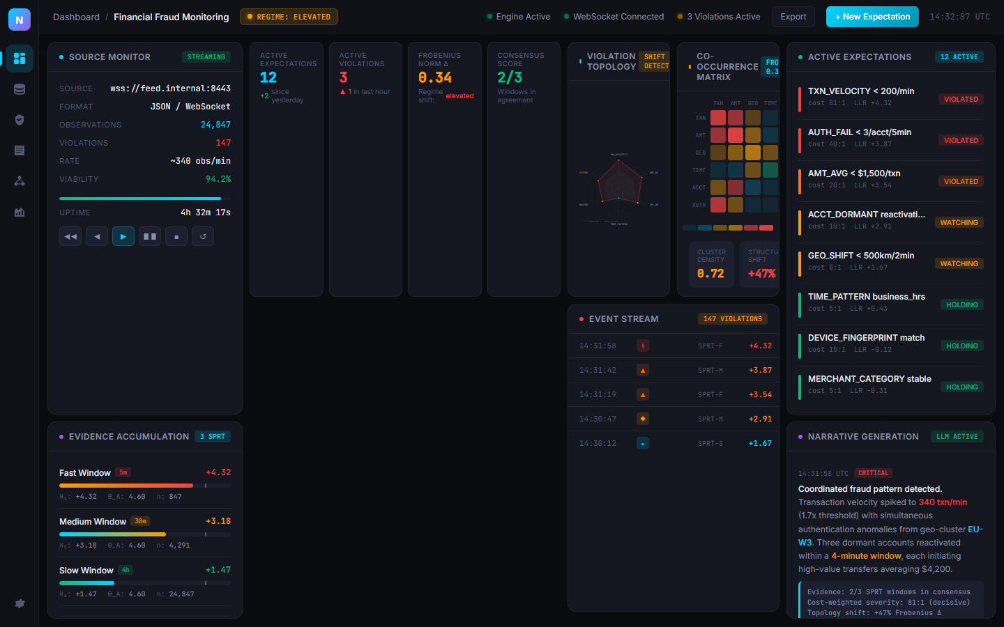Click the New Expectation button
Image resolution: width=1004 pixels, height=627 pixels.
(872, 16)
